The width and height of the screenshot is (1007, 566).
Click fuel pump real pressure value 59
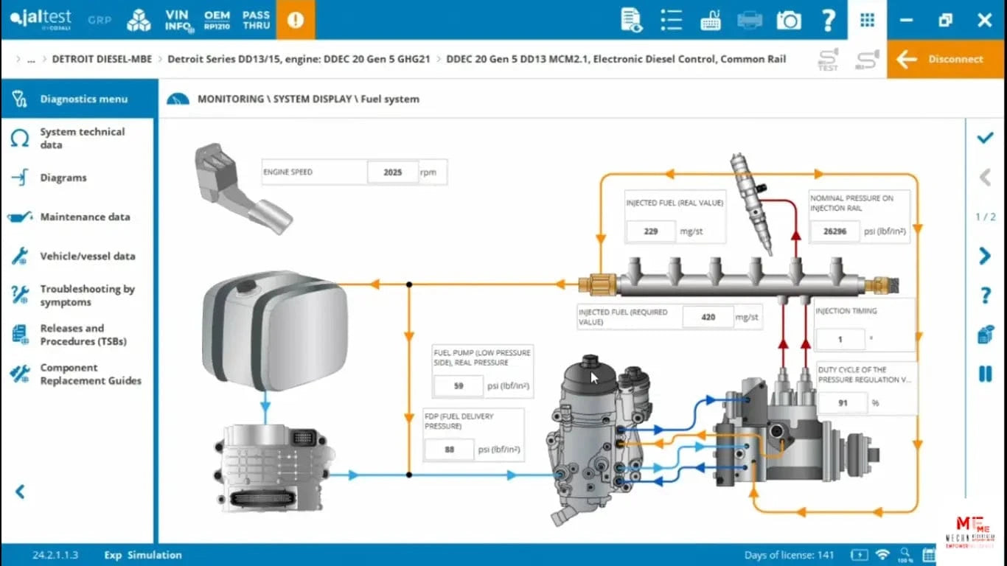pyautogui.click(x=459, y=386)
